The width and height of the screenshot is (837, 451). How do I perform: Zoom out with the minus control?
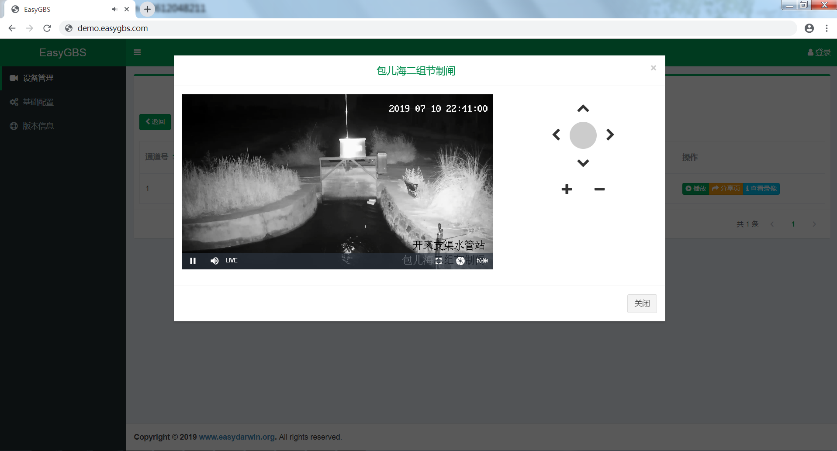(600, 189)
